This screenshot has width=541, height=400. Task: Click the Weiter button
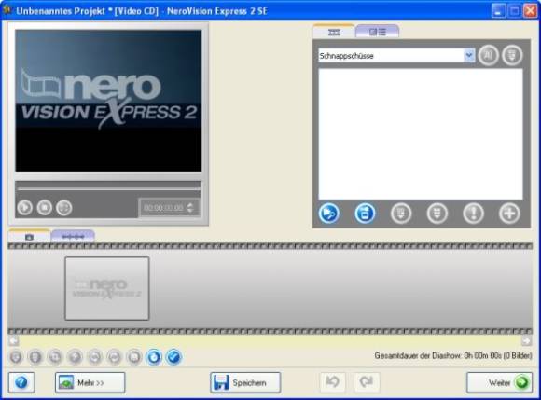click(x=499, y=382)
